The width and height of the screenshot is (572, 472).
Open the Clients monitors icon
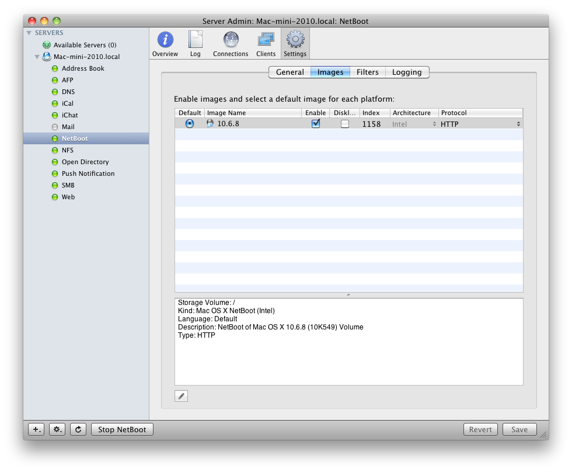(266, 39)
